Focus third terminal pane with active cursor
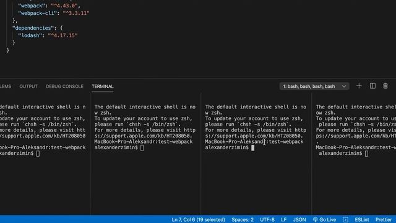 [253, 147]
